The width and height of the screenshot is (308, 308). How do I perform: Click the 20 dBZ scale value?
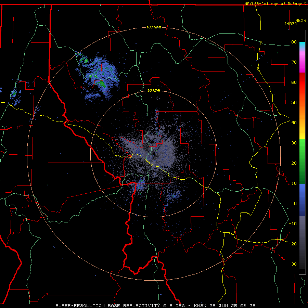pyautogui.click(x=294, y=163)
